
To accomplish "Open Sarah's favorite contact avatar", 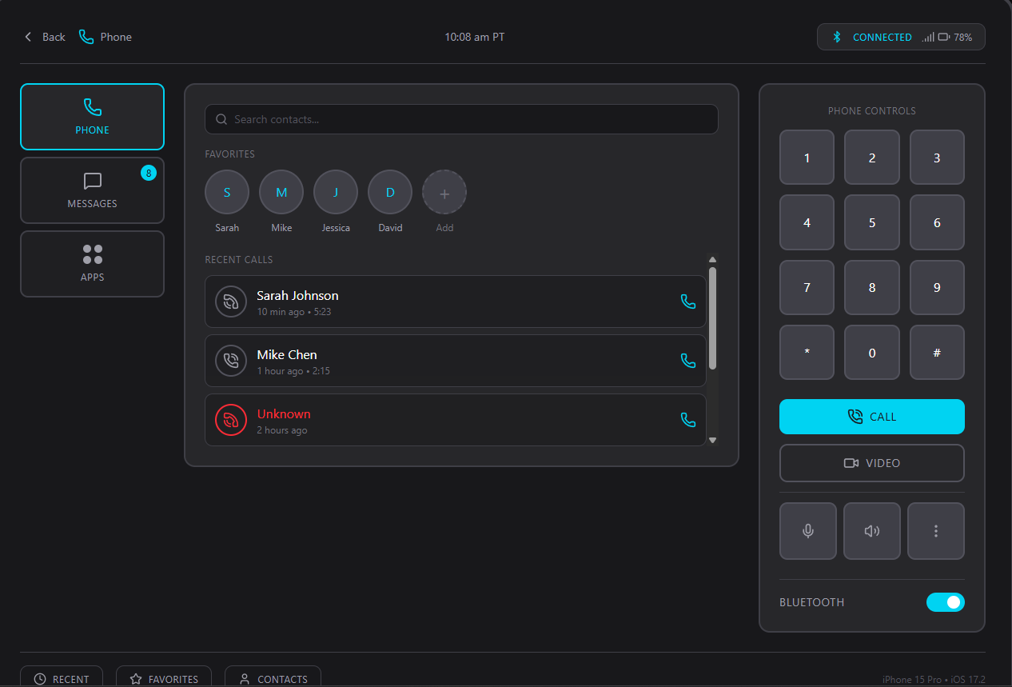I will [226, 192].
